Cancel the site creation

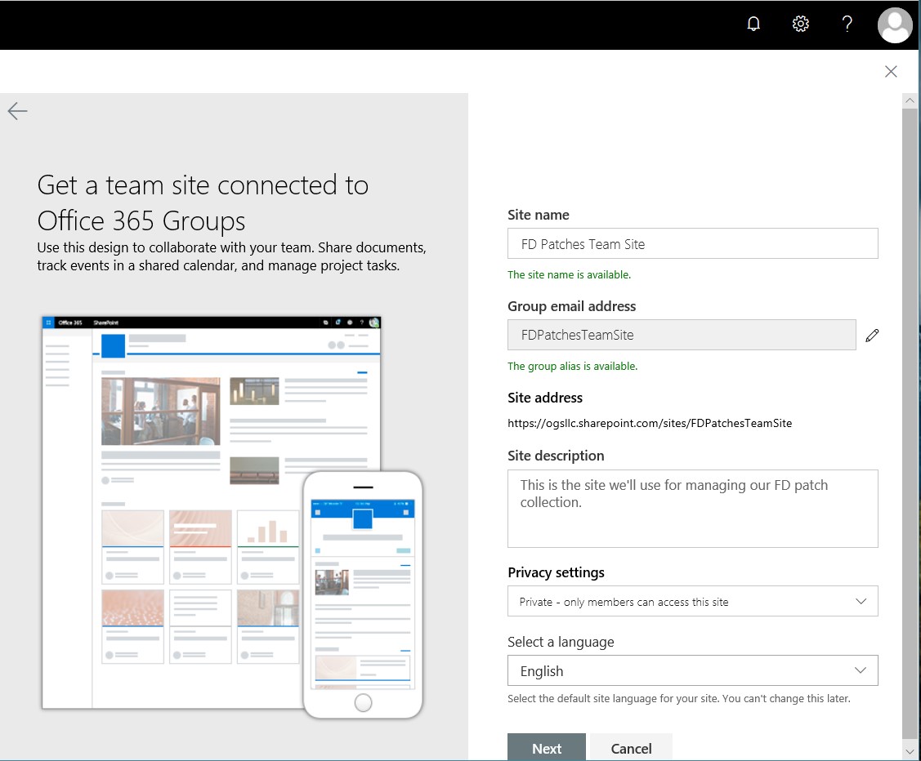click(x=630, y=748)
